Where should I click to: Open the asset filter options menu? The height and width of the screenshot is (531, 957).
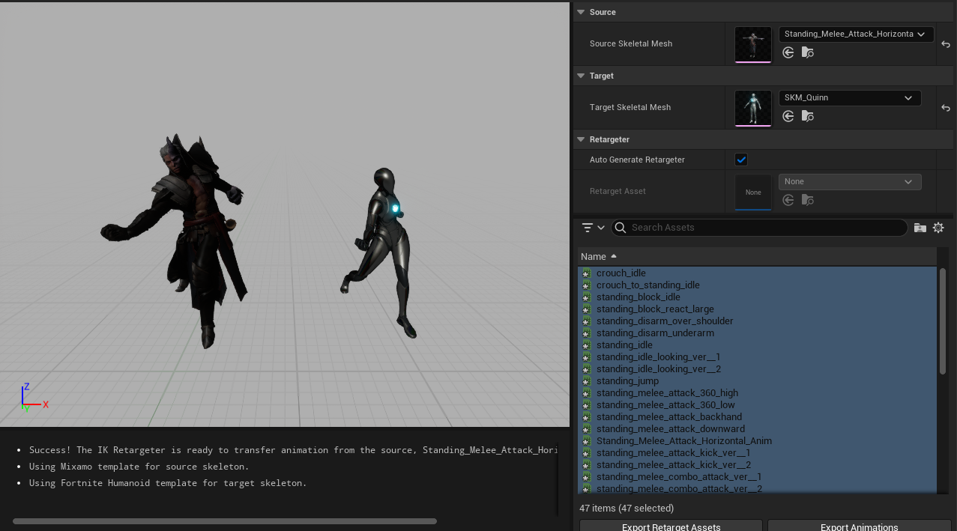(593, 228)
